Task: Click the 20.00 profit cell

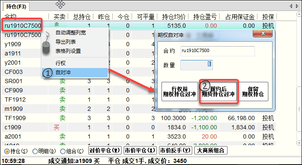Action: click(x=209, y=136)
